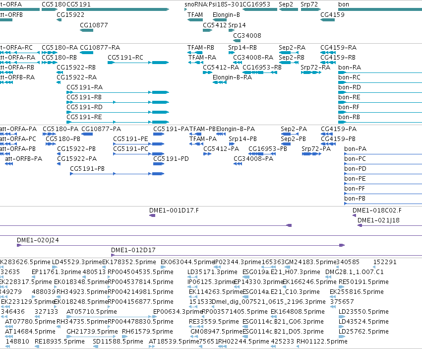Click the CG5191-RC transcript label
This screenshot has height=349, width=422.
coord(125,58)
